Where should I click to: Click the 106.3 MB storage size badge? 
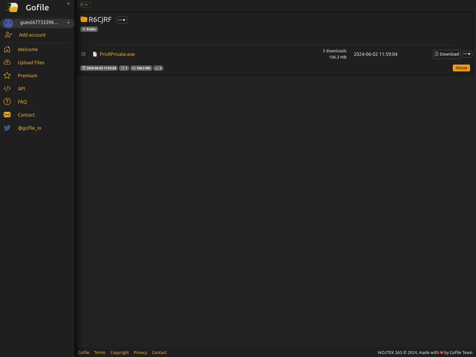pyautogui.click(x=141, y=68)
